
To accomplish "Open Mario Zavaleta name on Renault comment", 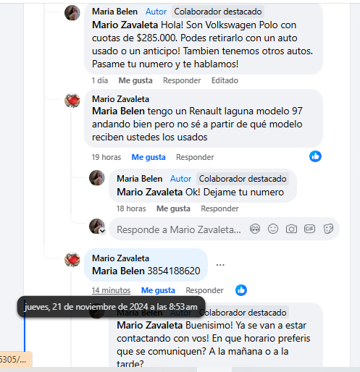I will click(120, 99).
